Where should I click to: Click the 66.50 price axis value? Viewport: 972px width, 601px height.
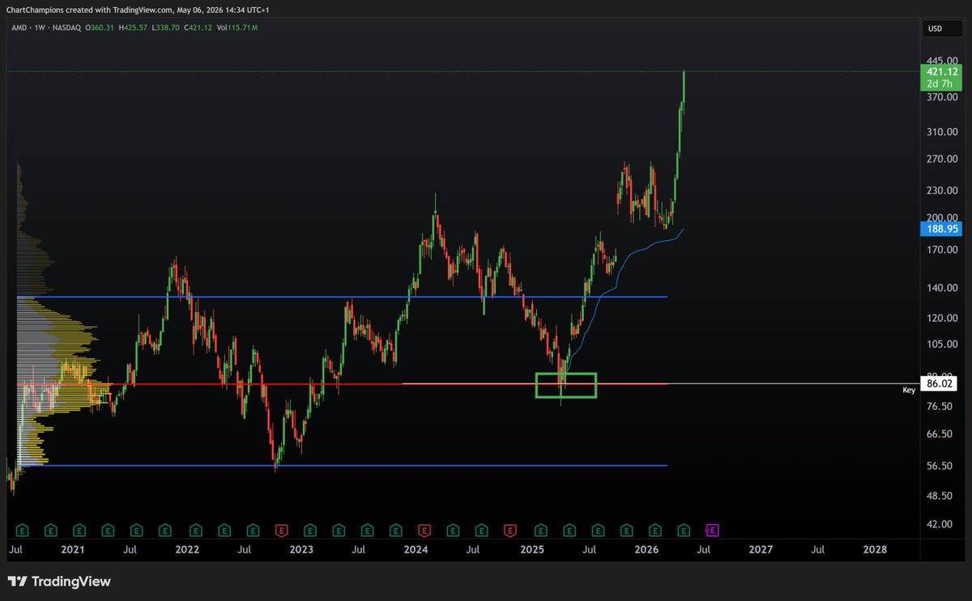click(x=939, y=434)
